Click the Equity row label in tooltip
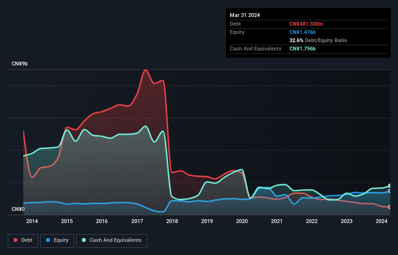Viewport: 398px width, 255px height. (237, 32)
